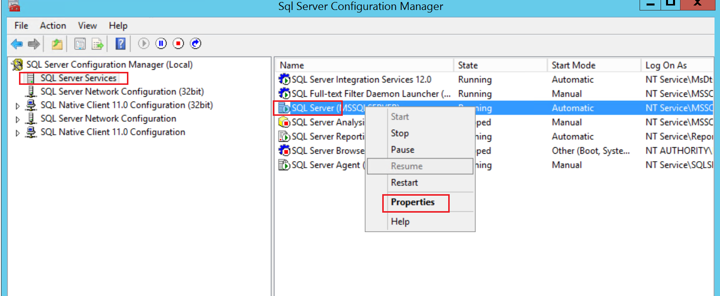Click the blue Back arrow in toolbar
This screenshot has width=720, height=296.
(x=16, y=44)
